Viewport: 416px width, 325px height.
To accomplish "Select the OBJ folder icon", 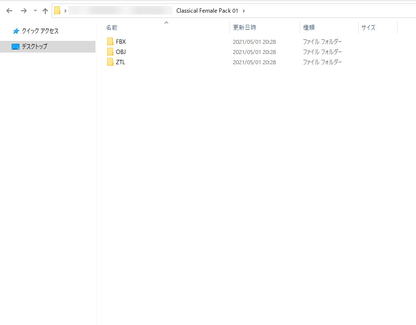I will click(x=110, y=52).
